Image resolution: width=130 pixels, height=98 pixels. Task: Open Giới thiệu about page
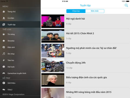coord(20,83)
